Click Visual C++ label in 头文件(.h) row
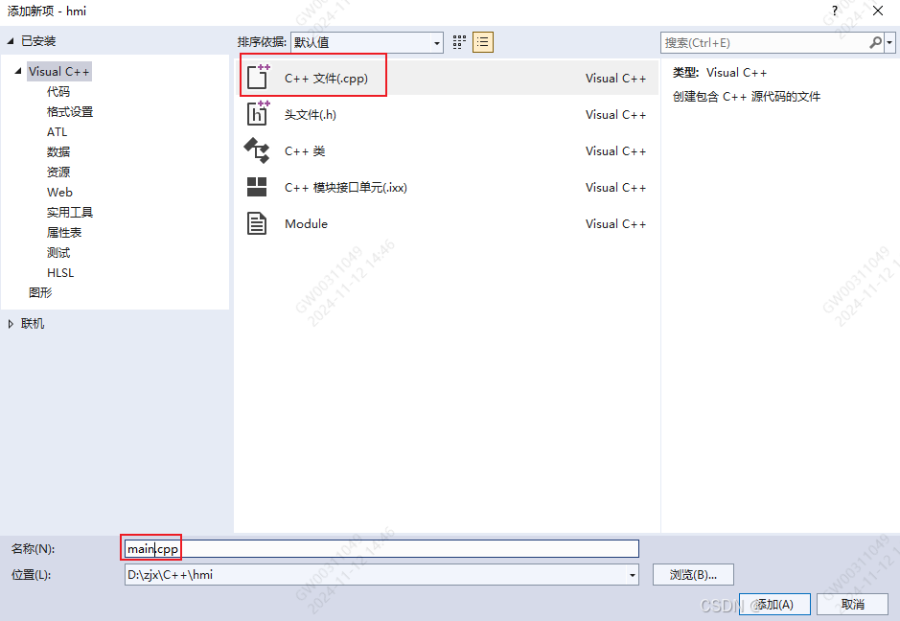Viewport: 900px width, 621px height. tap(615, 114)
